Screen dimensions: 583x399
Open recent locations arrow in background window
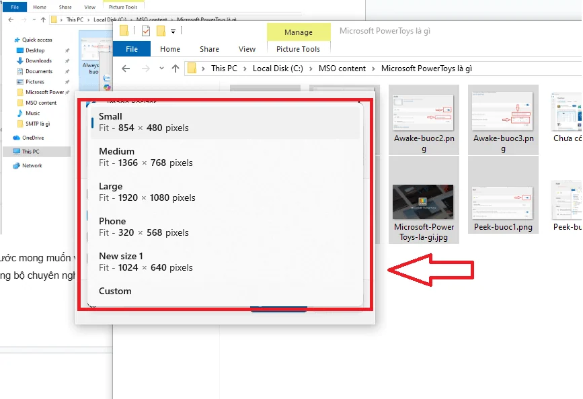coord(34,19)
